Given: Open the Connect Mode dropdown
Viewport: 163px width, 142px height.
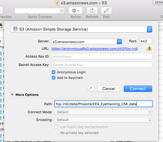Looking at the screenshot, I should 103,112.
